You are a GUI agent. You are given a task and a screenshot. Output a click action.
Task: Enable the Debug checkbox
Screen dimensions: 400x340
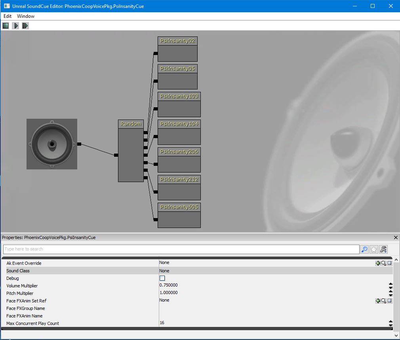coord(162,278)
